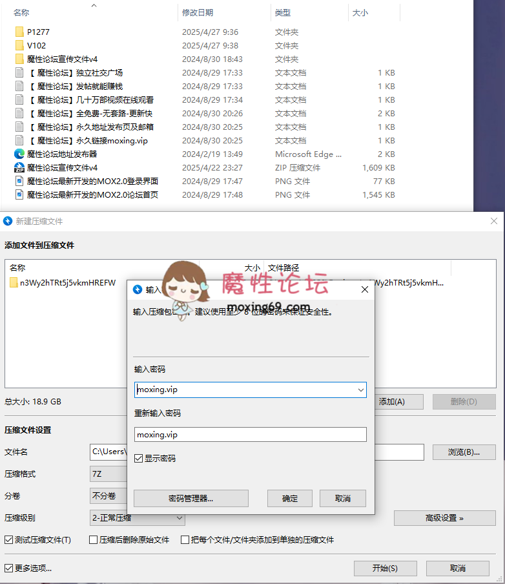This screenshot has height=584, width=505.
Task: Click 文件路径 column header in archive list
Action: point(283,268)
